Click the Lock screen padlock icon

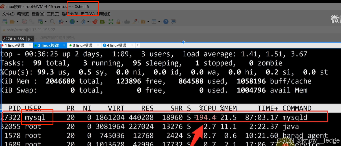tap(118, 22)
